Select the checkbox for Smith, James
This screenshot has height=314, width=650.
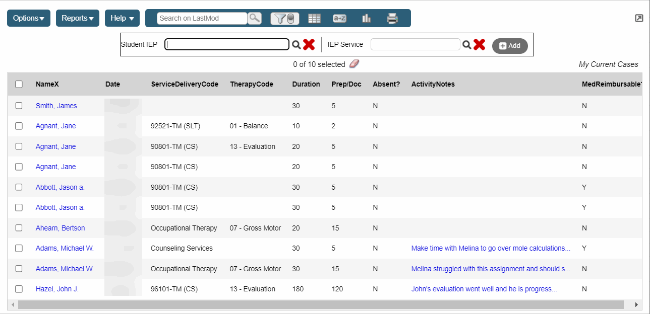coord(19,106)
